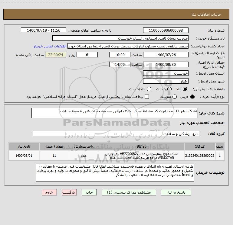
Task: Click product name cell with HE77200B2V
Action: 142,156
